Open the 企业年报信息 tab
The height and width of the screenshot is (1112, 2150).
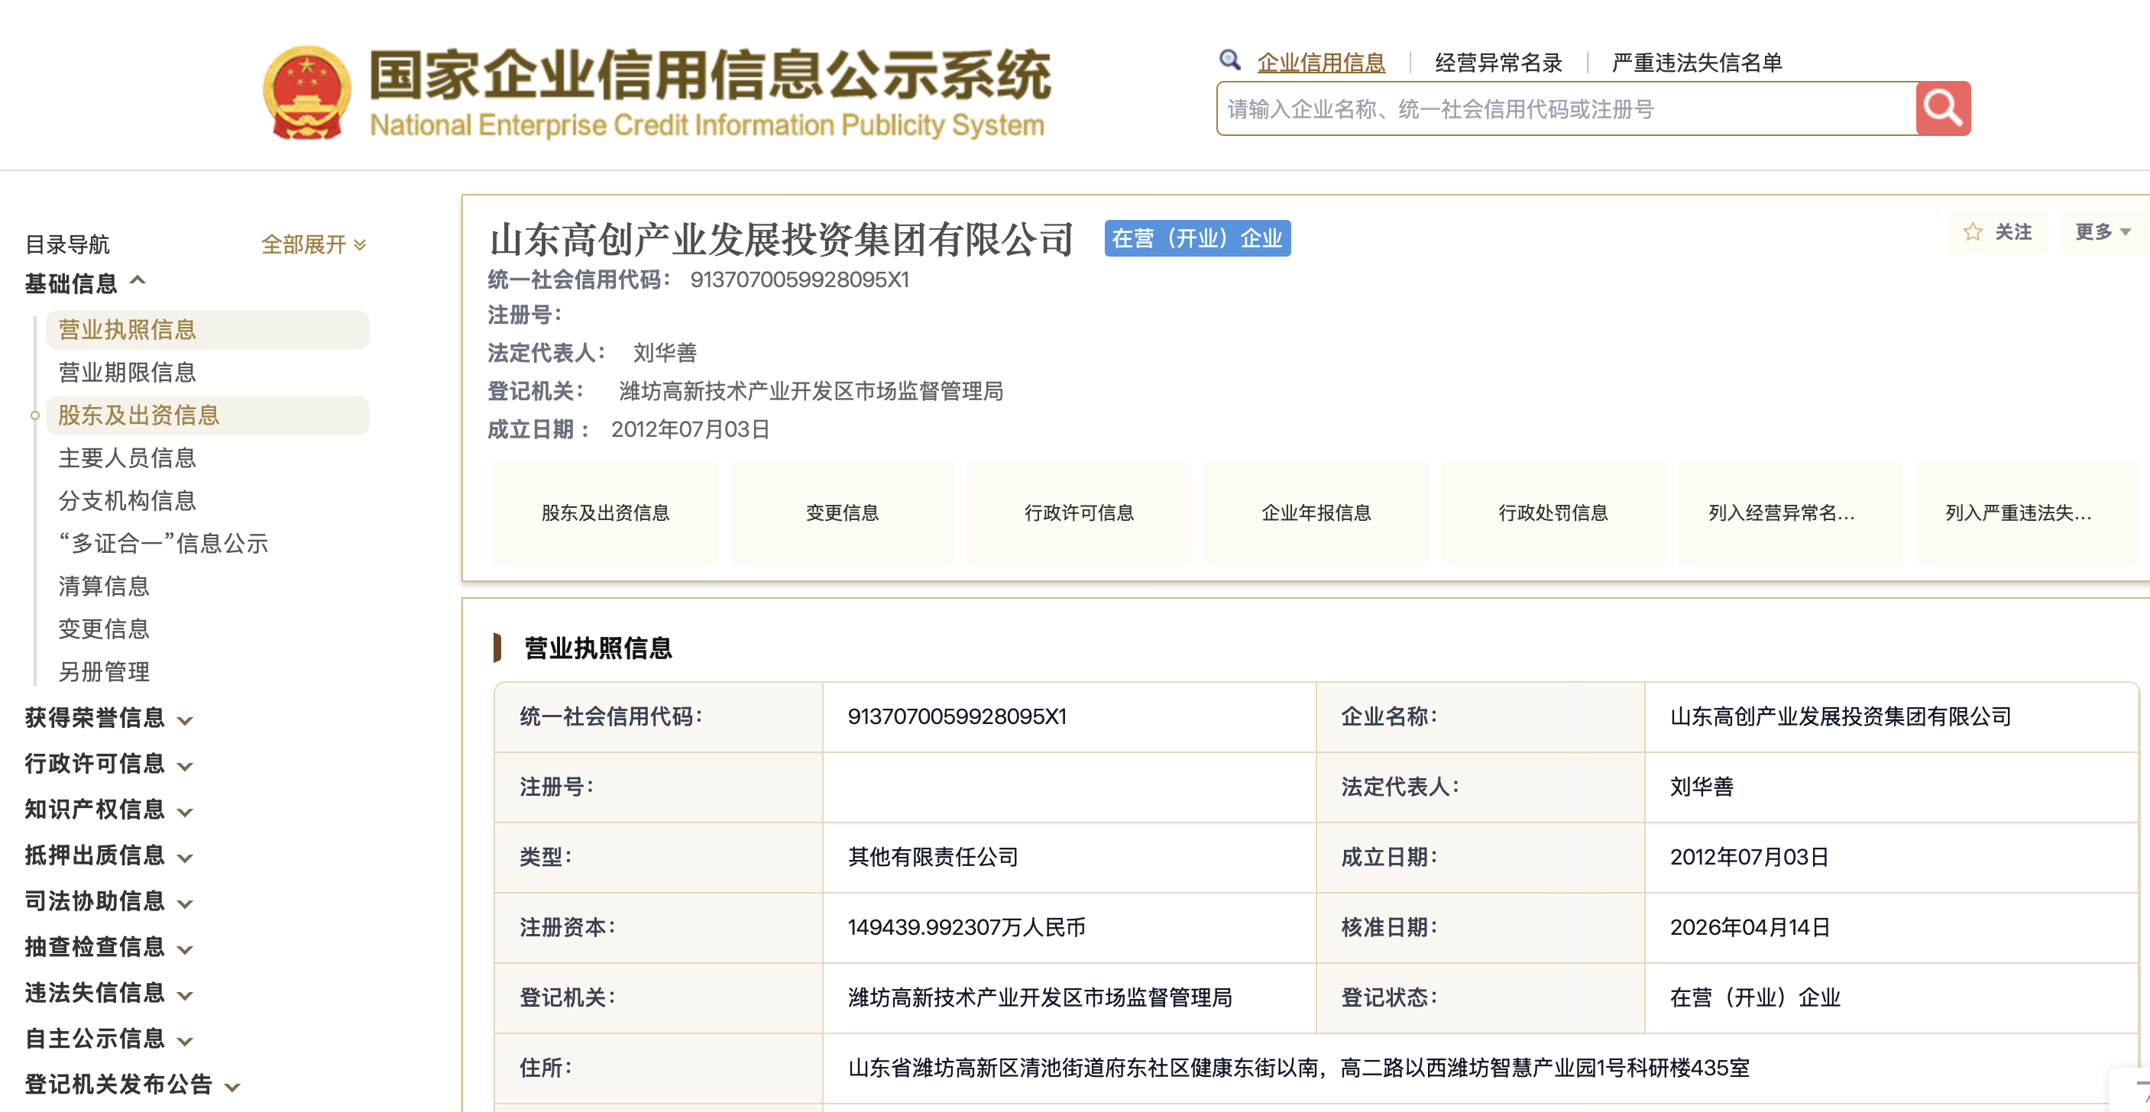coord(1316,513)
